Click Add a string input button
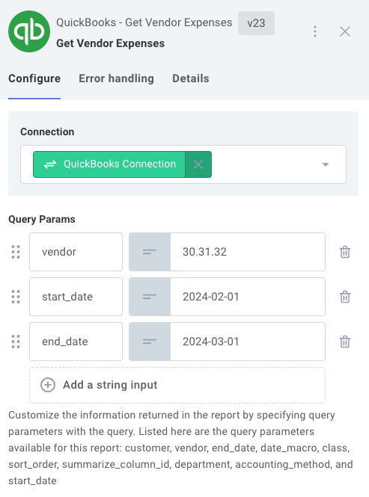 pyautogui.click(x=177, y=385)
